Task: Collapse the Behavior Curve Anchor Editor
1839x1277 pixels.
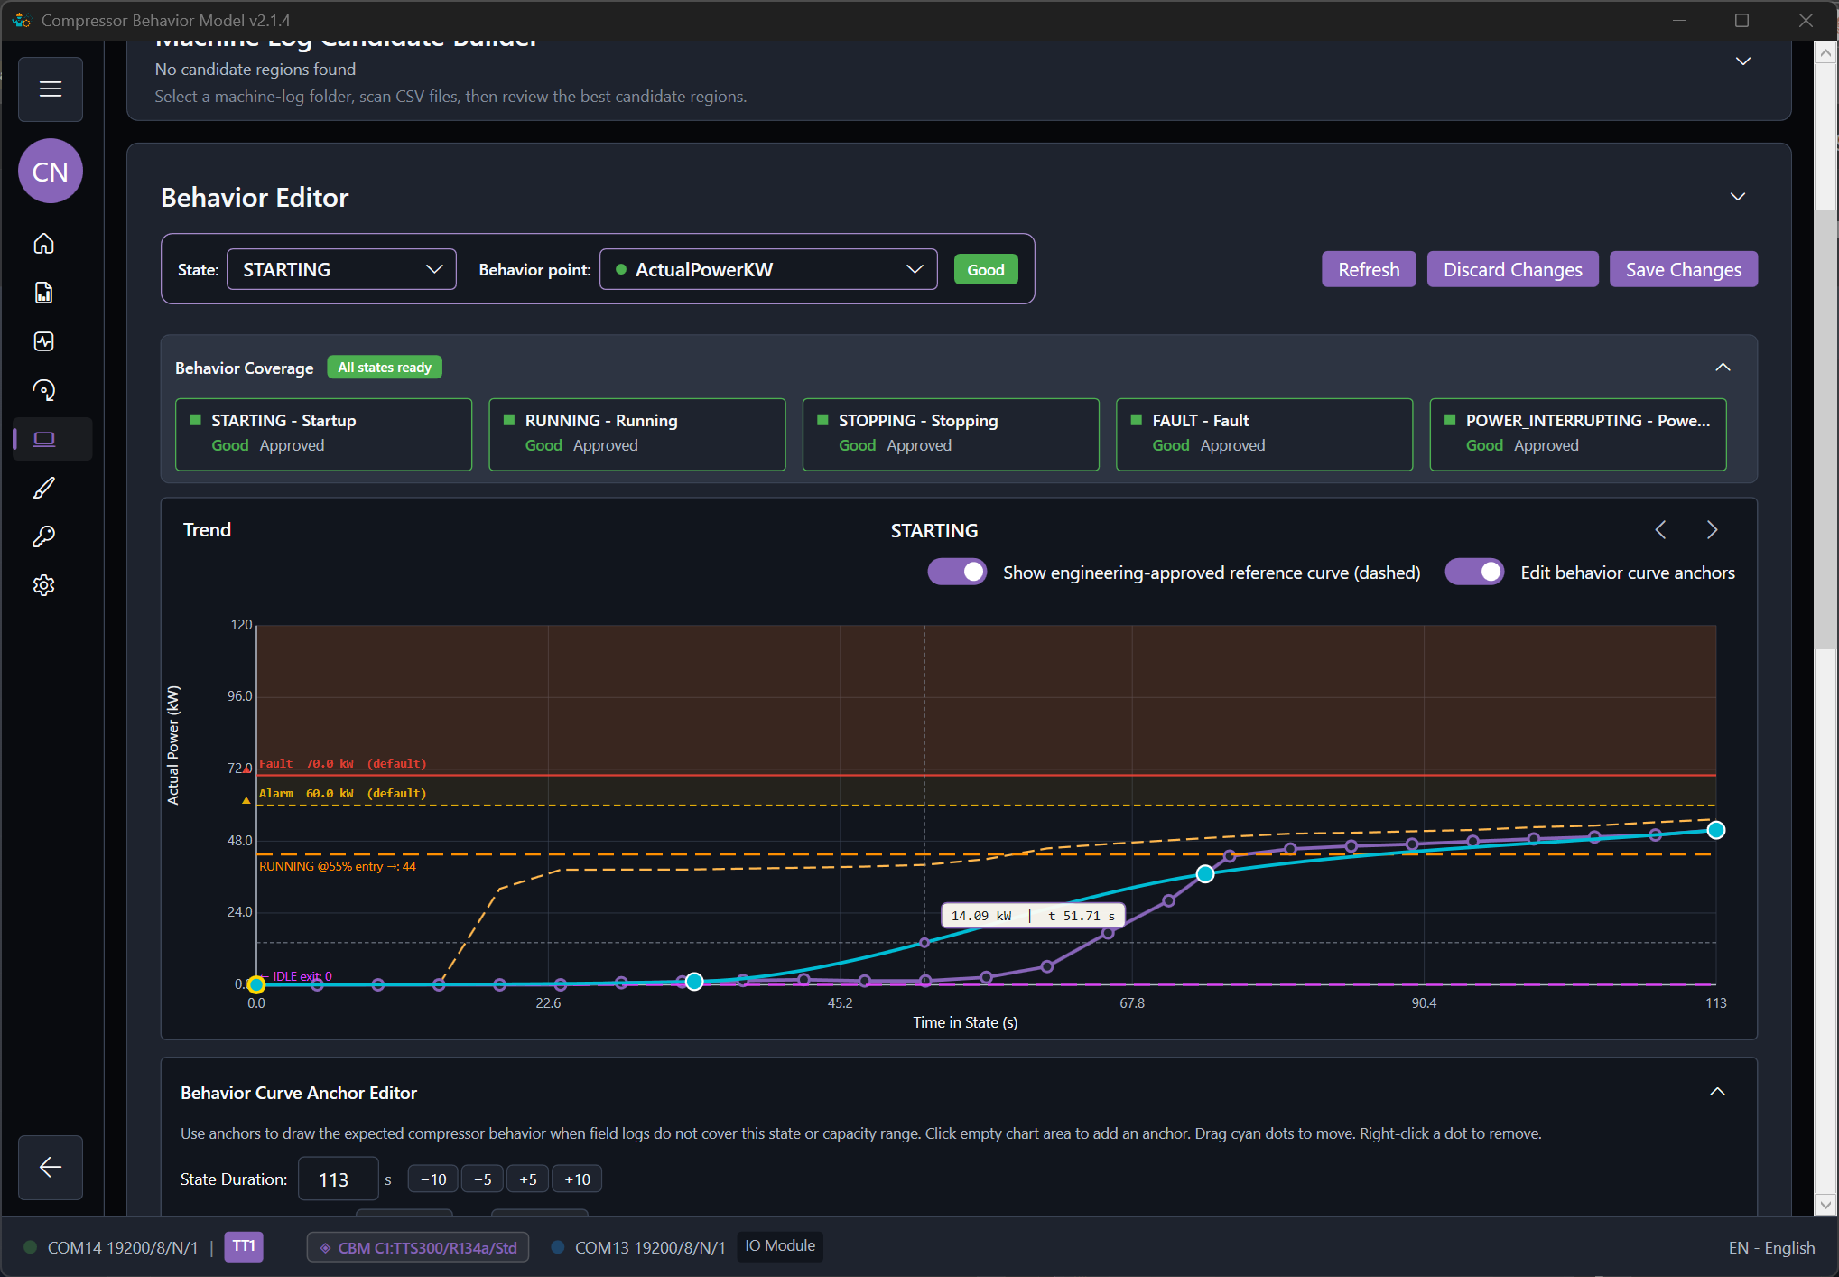Action: point(1717,1092)
